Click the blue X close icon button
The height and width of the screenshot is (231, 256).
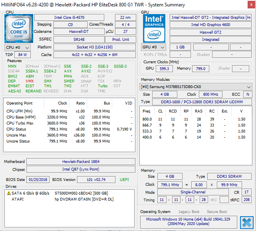(247, 223)
